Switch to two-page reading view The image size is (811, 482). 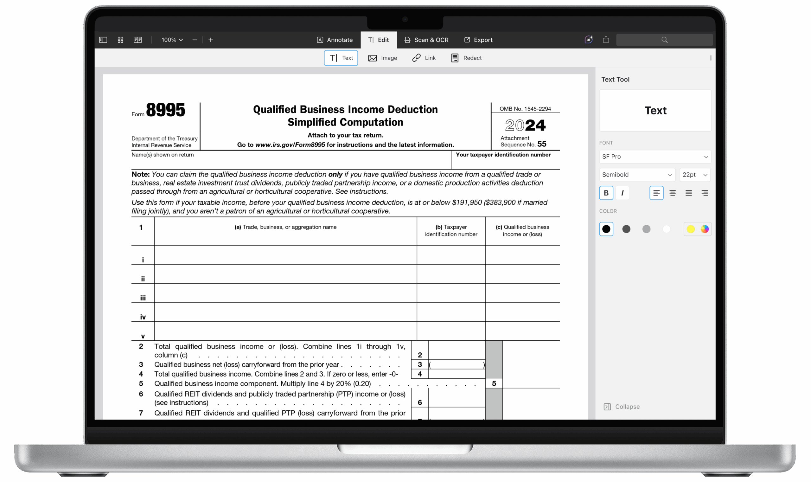(138, 40)
